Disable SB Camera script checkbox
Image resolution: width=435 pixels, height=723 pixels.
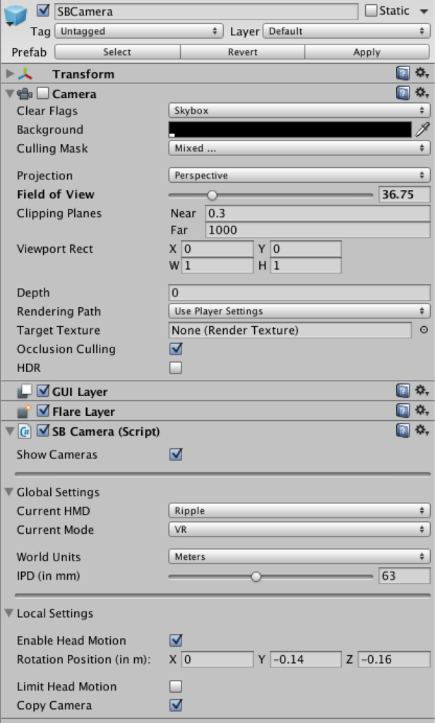pyautogui.click(x=43, y=431)
